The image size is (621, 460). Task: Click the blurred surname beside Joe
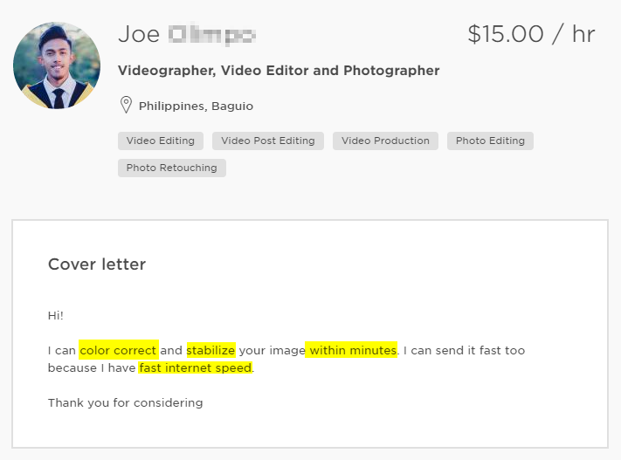coord(211,35)
